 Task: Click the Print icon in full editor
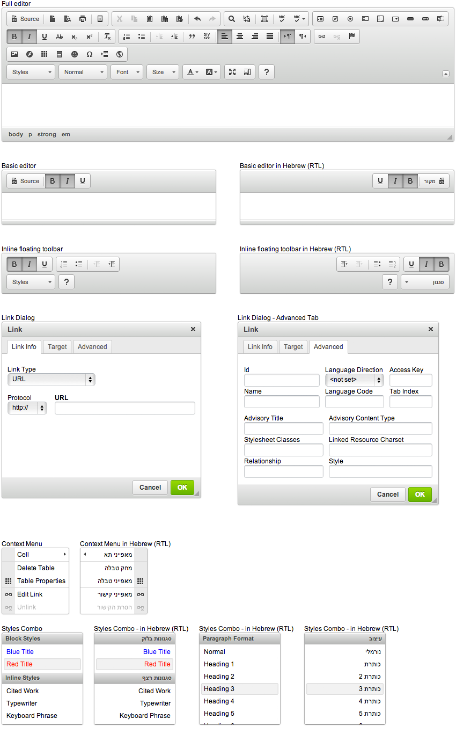tap(83, 19)
